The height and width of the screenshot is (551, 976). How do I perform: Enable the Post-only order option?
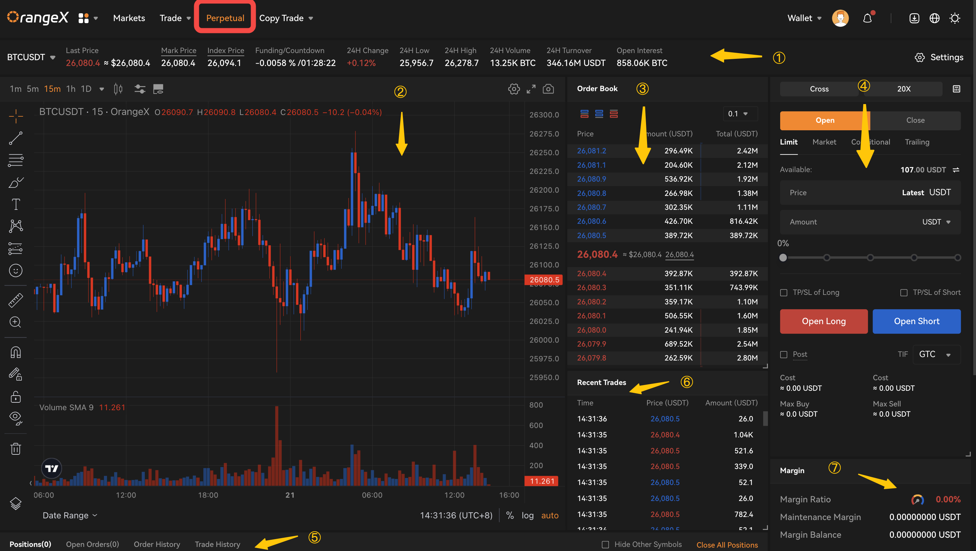[x=784, y=354]
